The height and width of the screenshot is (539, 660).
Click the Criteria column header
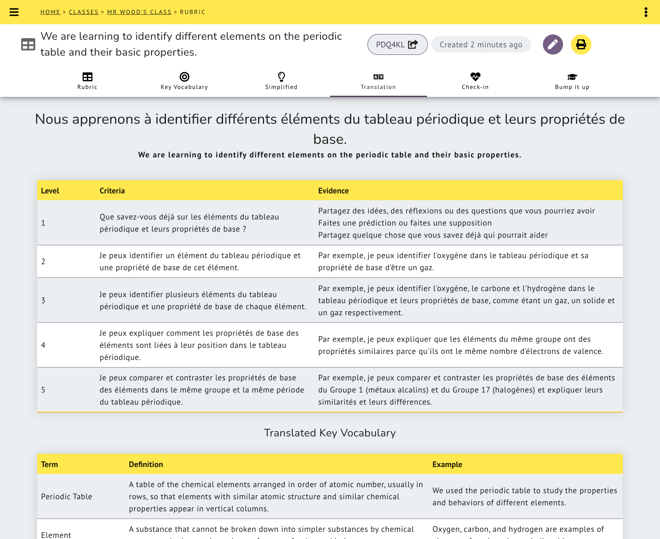tap(112, 191)
